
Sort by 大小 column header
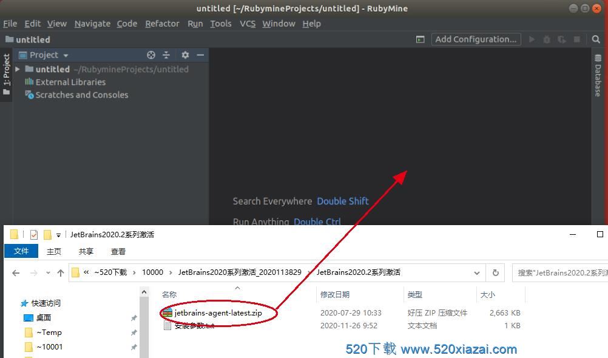tap(488, 295)
